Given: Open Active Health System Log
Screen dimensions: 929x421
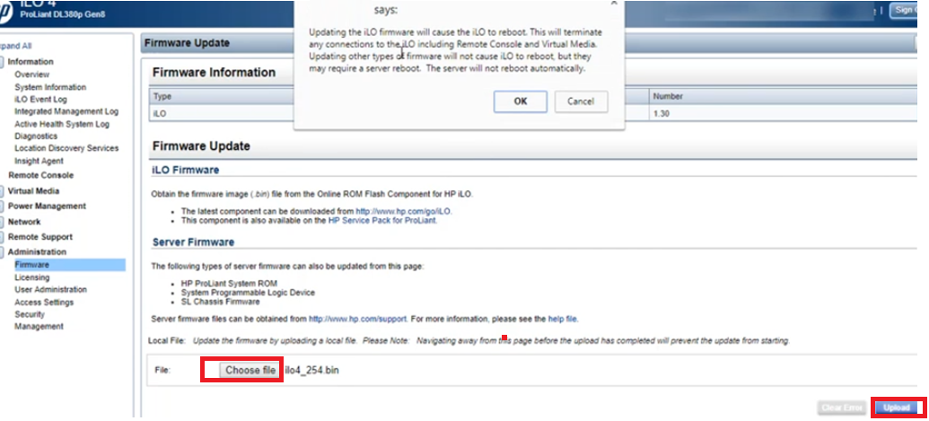Looking at the screenshot, I should tap(62, 125).
